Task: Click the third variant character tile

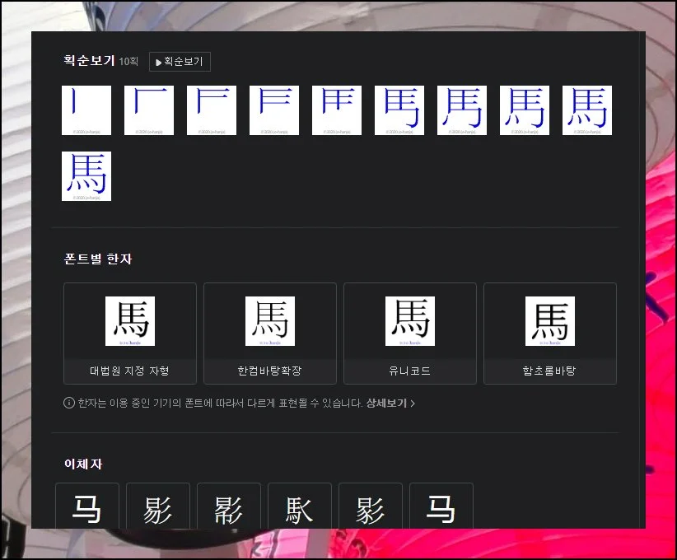Action: pyautogui.click(x=229, y=508)
